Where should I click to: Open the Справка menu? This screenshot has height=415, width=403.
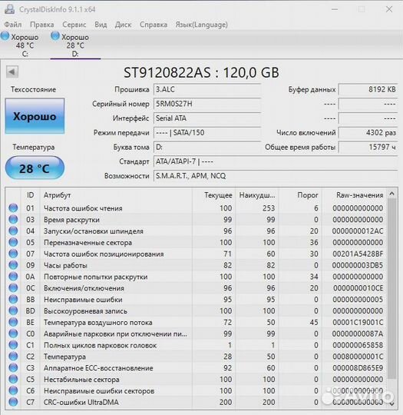pyautogui.click(x=154, y=25)
